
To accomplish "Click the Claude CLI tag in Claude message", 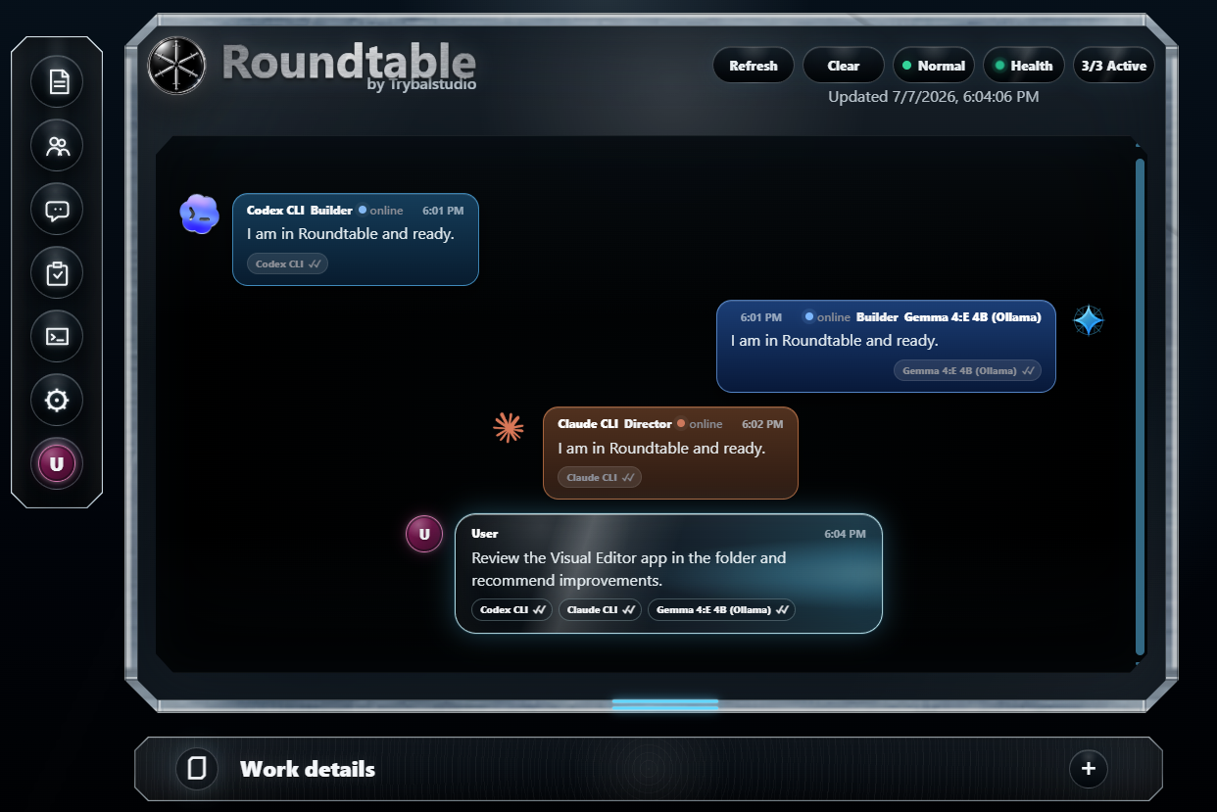I will (600, 477).
